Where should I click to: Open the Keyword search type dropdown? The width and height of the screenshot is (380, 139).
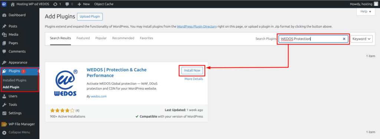(x=361, y=39)
